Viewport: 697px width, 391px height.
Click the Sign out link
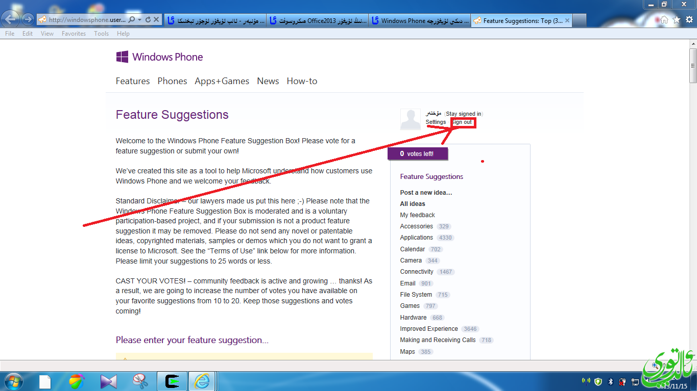[462, 122]
